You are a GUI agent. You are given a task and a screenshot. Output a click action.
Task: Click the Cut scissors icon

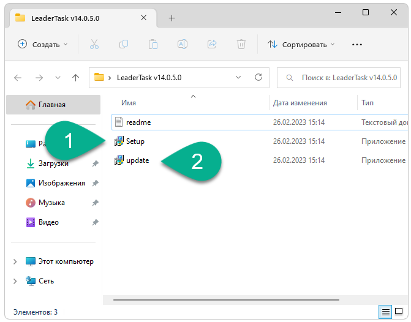click(x=94, y=44)
